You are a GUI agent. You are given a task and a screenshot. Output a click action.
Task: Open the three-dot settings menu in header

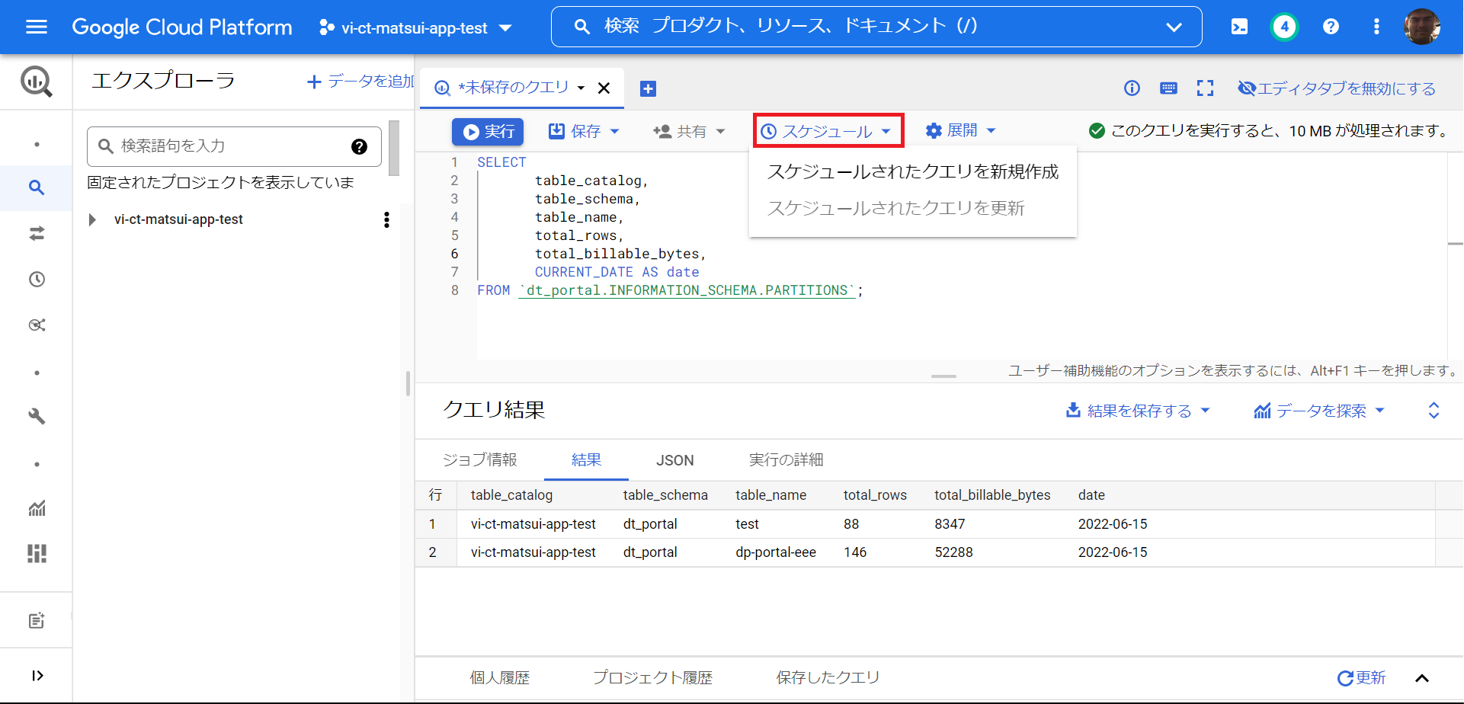point(1376,27)
